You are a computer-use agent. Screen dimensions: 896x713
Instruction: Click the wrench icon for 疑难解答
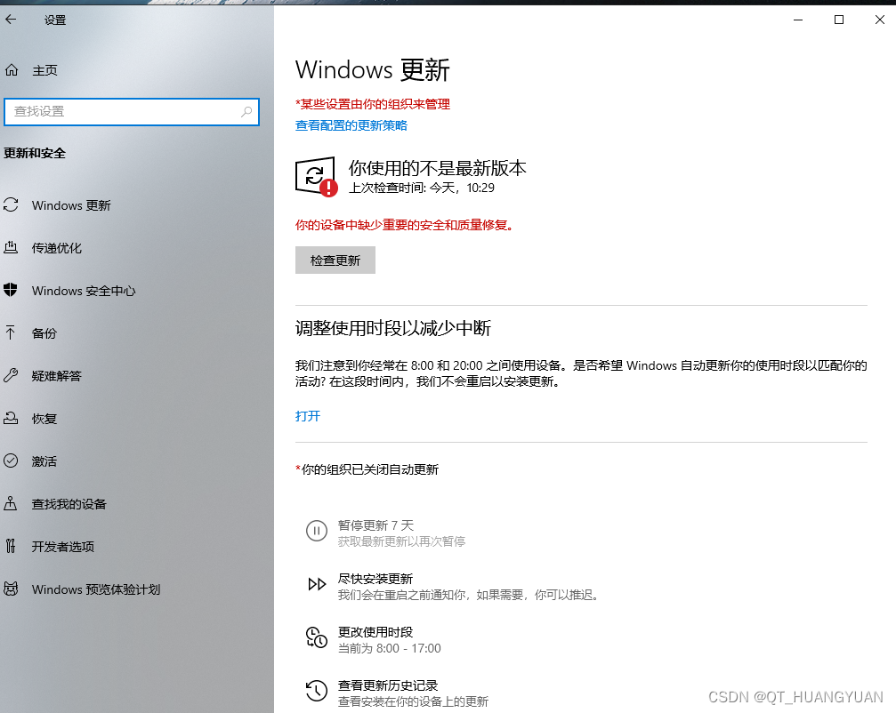click(11, 375)
